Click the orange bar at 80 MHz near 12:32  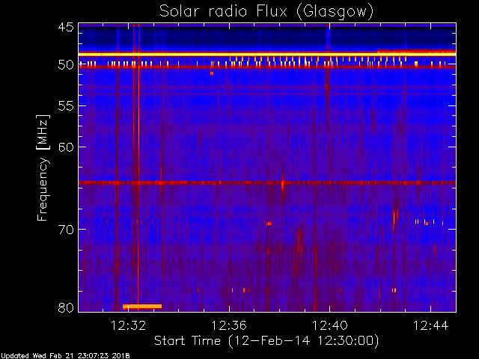point(142,307)
